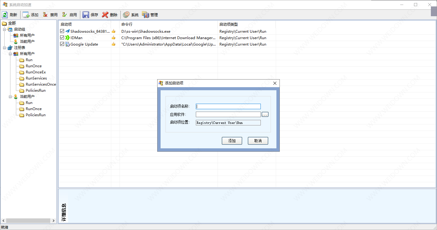Click the 启用 enable toolbar icon

[x=65, y=15]
